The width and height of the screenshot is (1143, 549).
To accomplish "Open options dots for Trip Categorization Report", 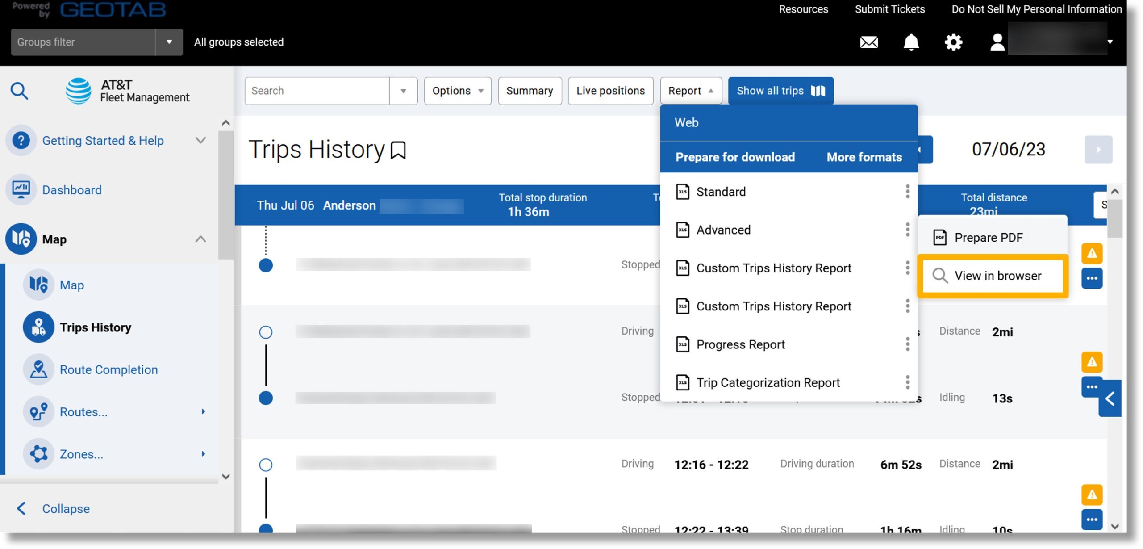I will (907, 382).
